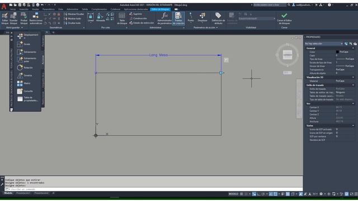Select the Punto parameter tool

tap(191, 17)
